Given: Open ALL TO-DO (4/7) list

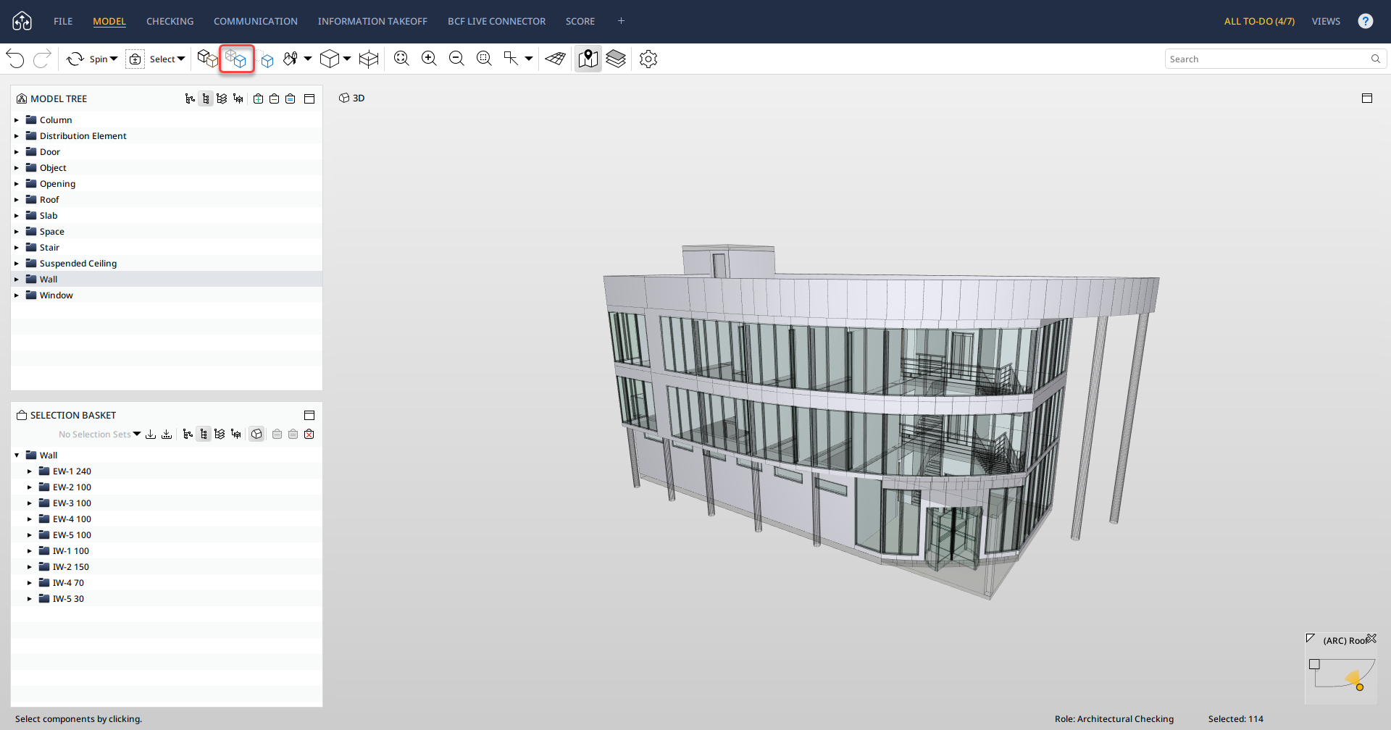Looking at the screenshot, I should [1259, 21].
